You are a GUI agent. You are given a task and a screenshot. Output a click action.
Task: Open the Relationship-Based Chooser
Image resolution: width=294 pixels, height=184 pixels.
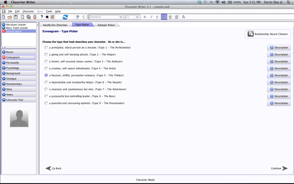[x=268, y=34]
